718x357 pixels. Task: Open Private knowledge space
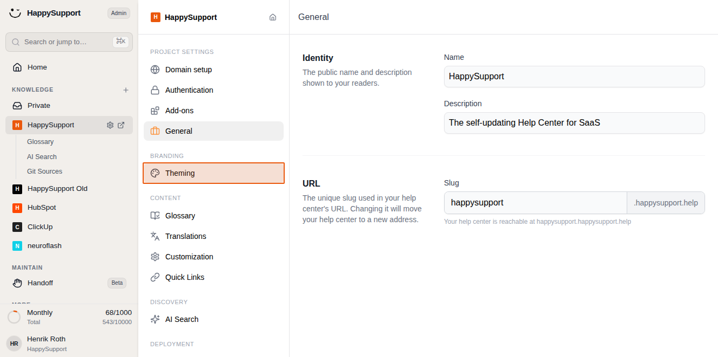(69, 106)
